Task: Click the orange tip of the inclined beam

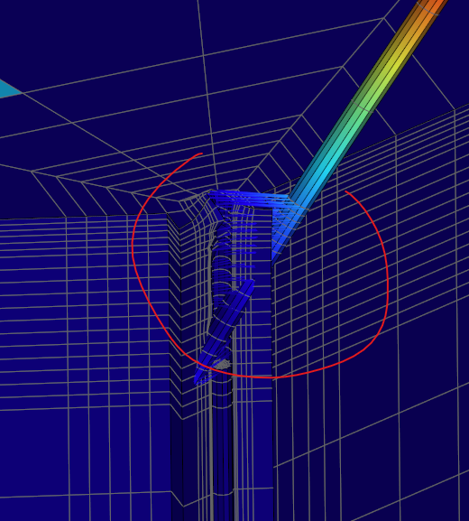Action: point(431,10)
